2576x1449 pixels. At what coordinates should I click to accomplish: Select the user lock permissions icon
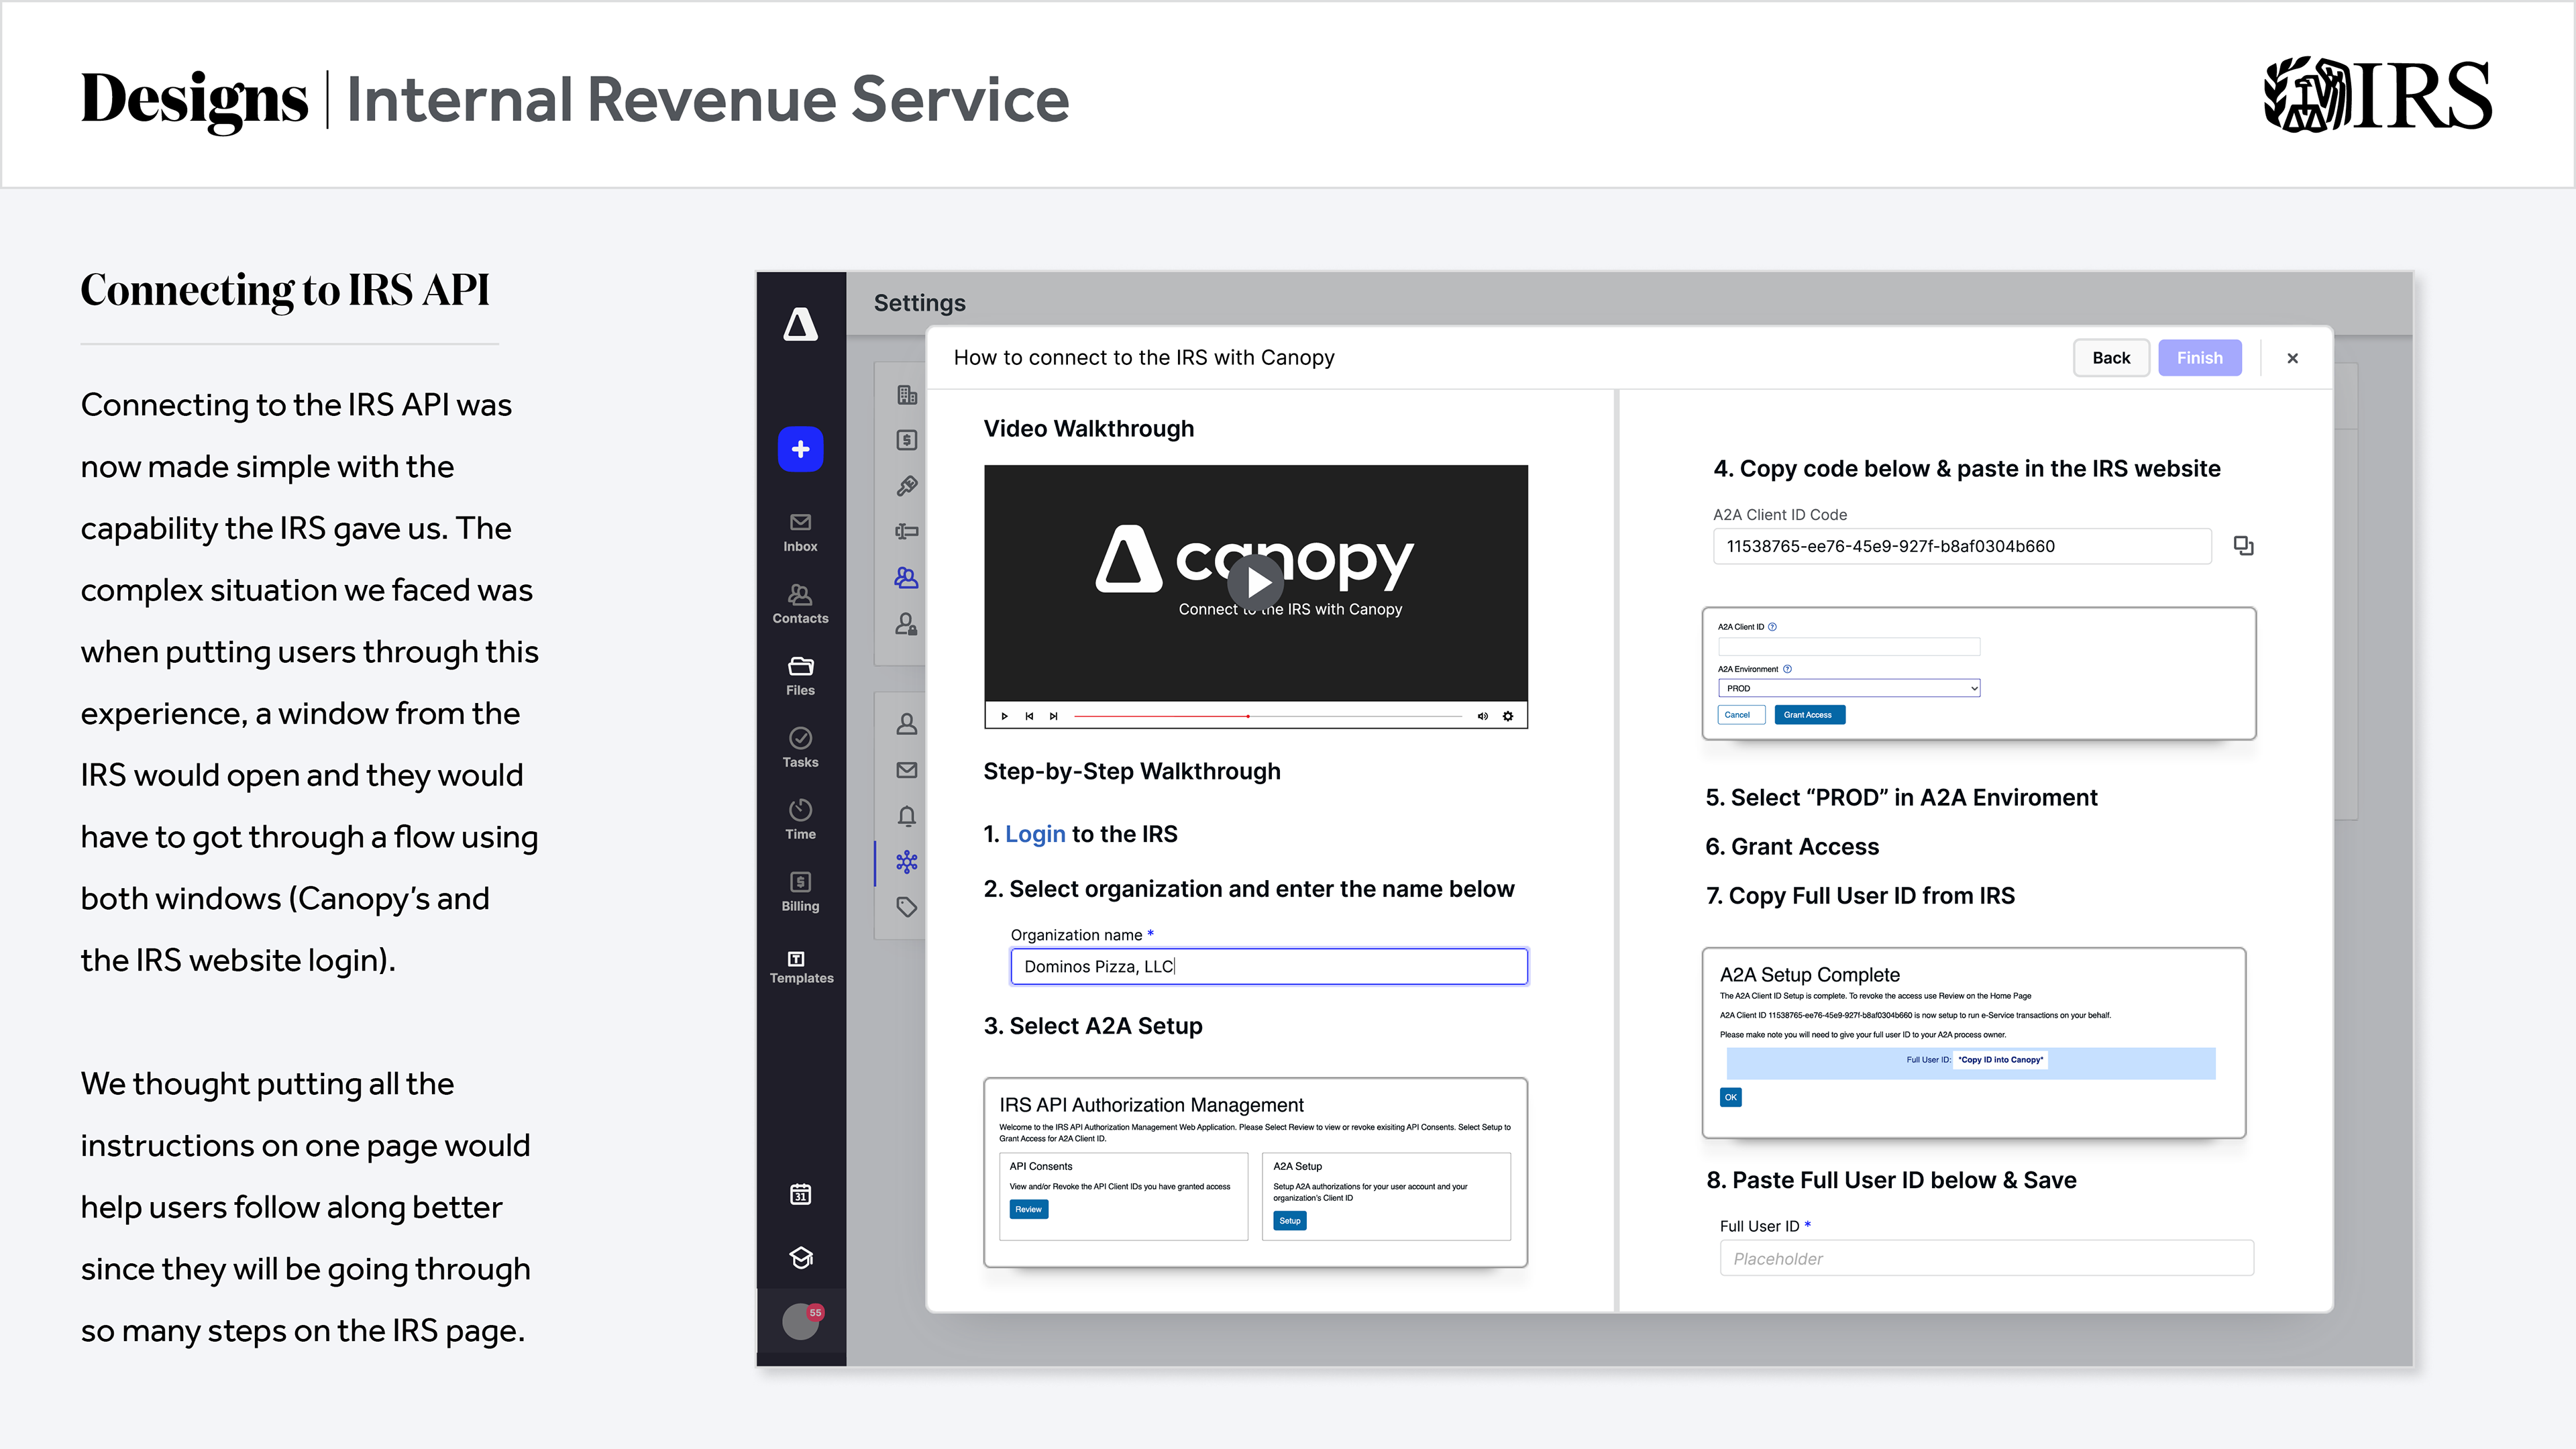point(907,624)
